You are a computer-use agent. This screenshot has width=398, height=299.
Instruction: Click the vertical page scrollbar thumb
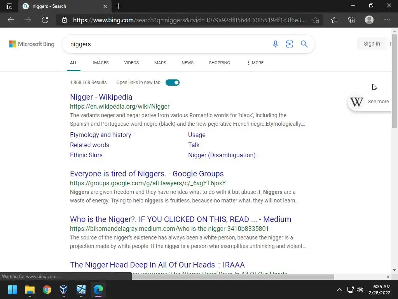point(395,81)
